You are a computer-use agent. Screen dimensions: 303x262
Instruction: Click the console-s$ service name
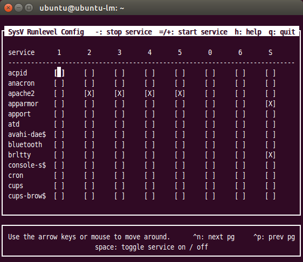(x=27, y=165)
